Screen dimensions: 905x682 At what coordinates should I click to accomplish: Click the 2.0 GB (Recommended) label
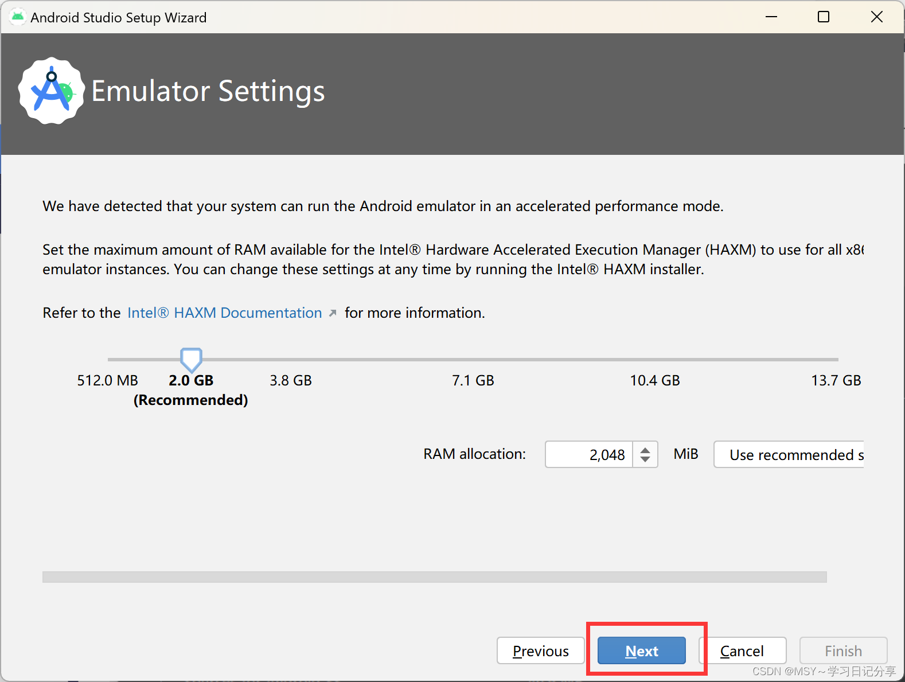(191, 390)
